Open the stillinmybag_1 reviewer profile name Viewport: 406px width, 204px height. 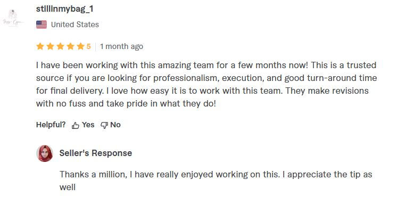pos(65,9)
